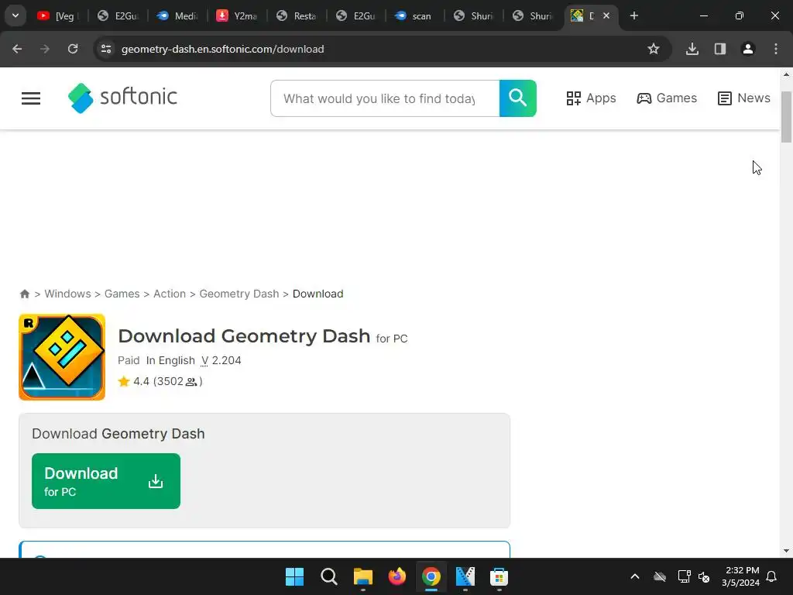The image size is (793, 595).
Task: Open Microsoft Store from the taskbar
Action: pyautogui.click(x=499, y=576)
